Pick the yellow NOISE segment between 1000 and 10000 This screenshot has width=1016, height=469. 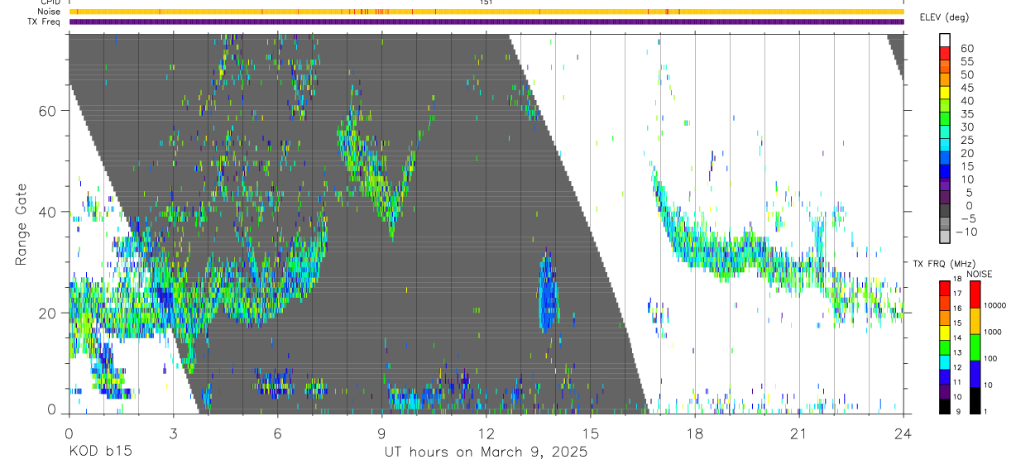click(x=975, y=320)
